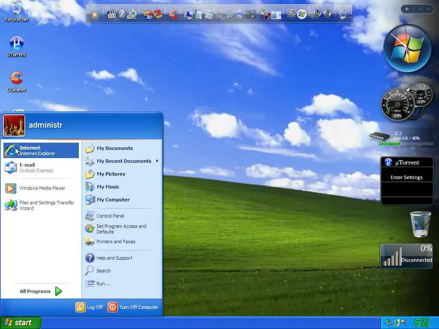Open Set Program Access and Defaults
This screenshot has width=439, height=329.
122,229
